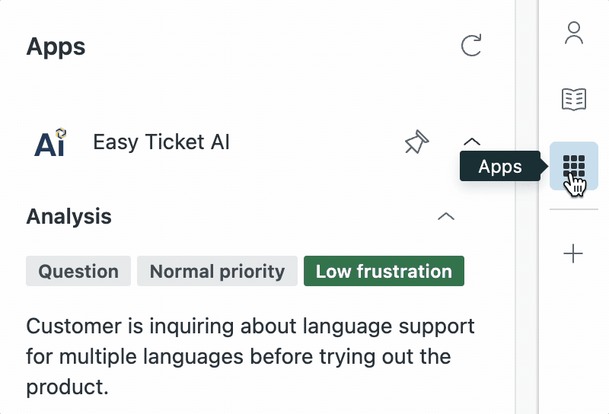
Task: Click the Normal priority tag
Action: pos(217,271)
